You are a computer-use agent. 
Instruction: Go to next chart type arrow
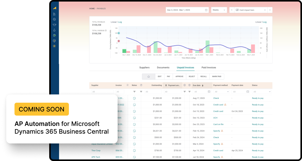click(270, 10)
